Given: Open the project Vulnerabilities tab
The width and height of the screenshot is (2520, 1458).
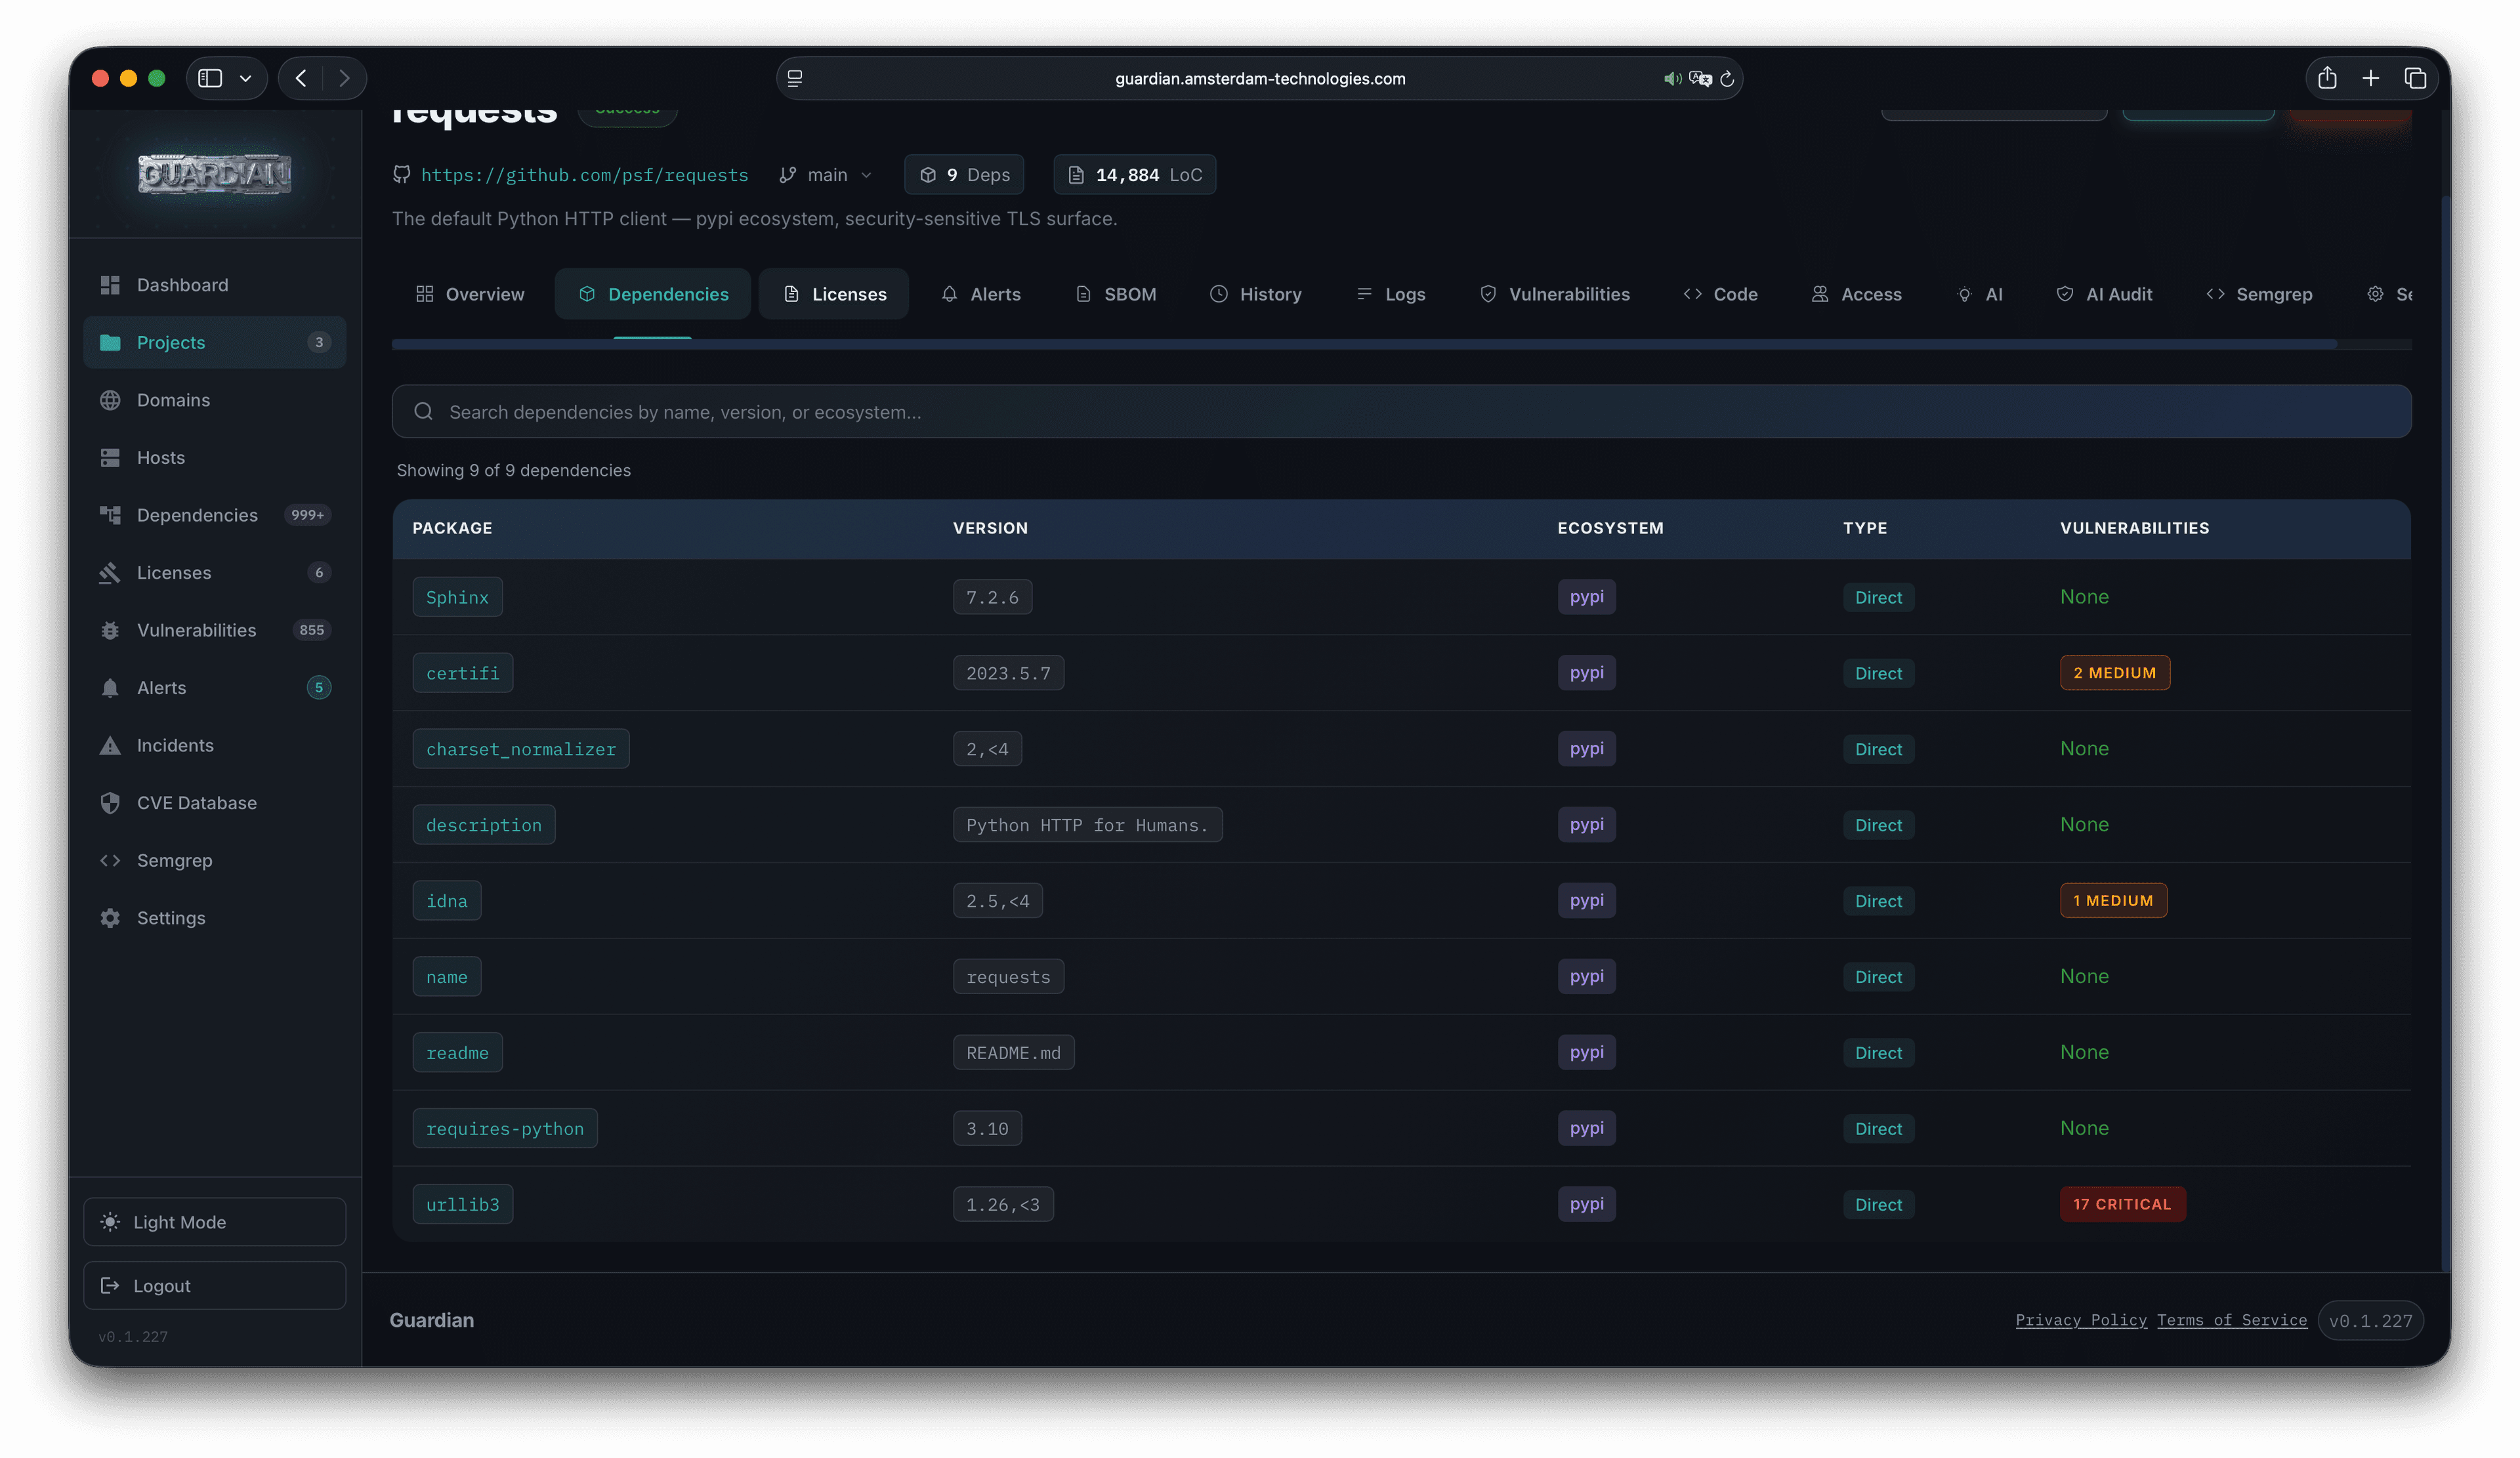Looking at the screenshot, I should (1554, 294).
